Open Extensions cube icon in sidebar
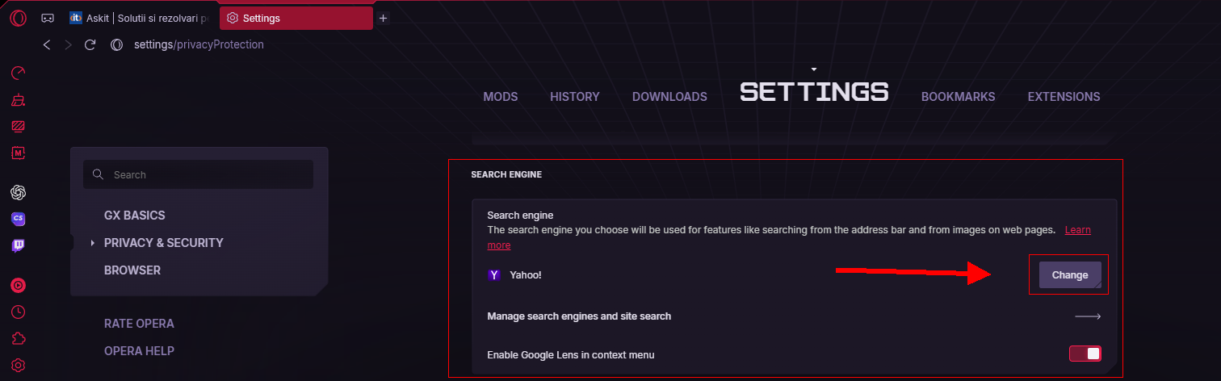Viewport: 1221px width, 381px height. (18, 338)
